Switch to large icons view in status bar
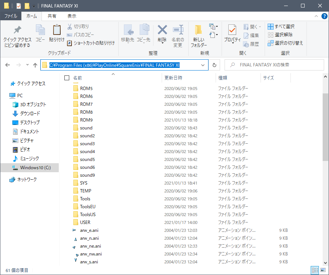This screenshot has height=275, width=329. 323,270
